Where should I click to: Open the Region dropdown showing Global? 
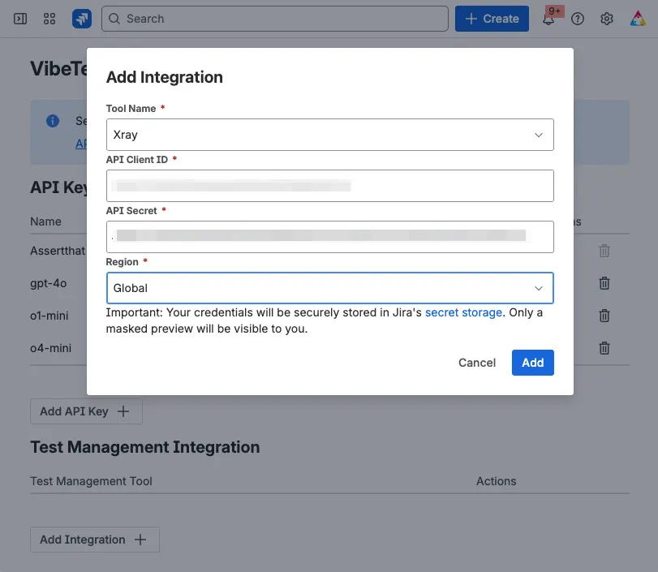330,288
